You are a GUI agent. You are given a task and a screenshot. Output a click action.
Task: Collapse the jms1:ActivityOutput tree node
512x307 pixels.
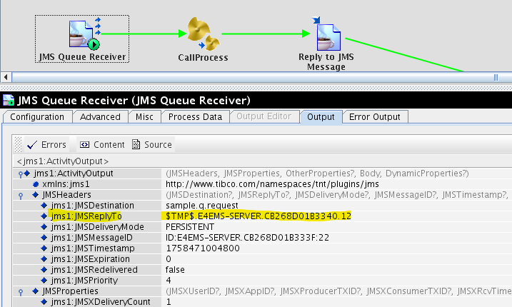click(x=19, y=173)
